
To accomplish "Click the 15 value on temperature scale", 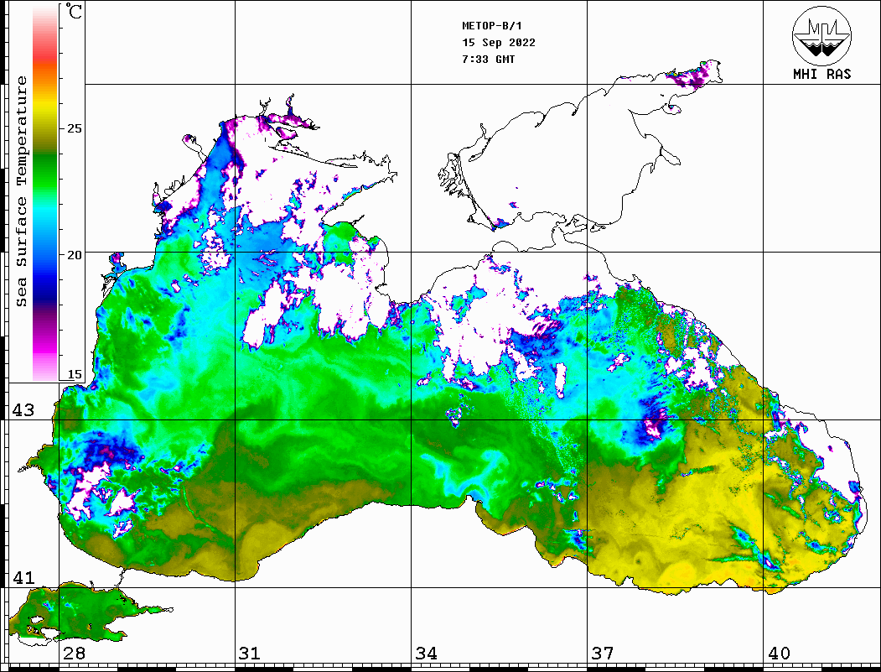I will (x=74, y=374).
